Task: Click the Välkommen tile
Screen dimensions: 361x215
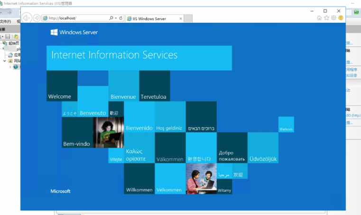Action: coord(170,148)
